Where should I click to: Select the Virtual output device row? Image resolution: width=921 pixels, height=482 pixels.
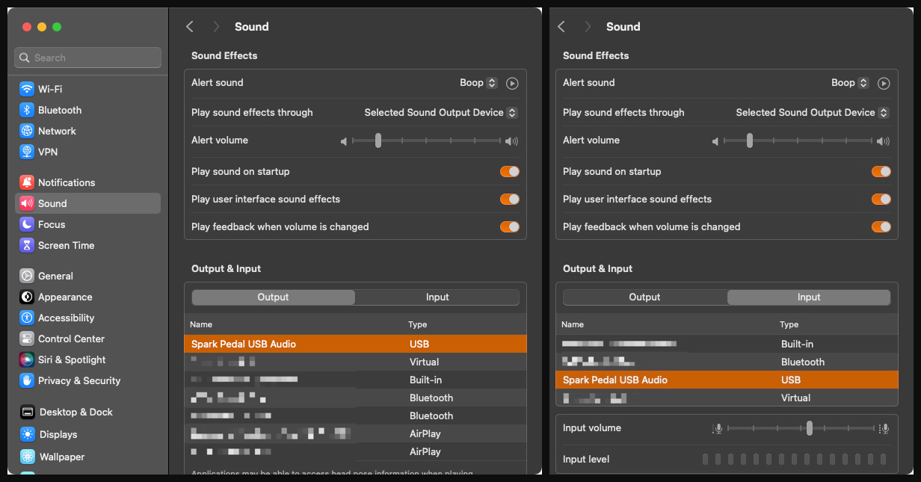point(356,362)
